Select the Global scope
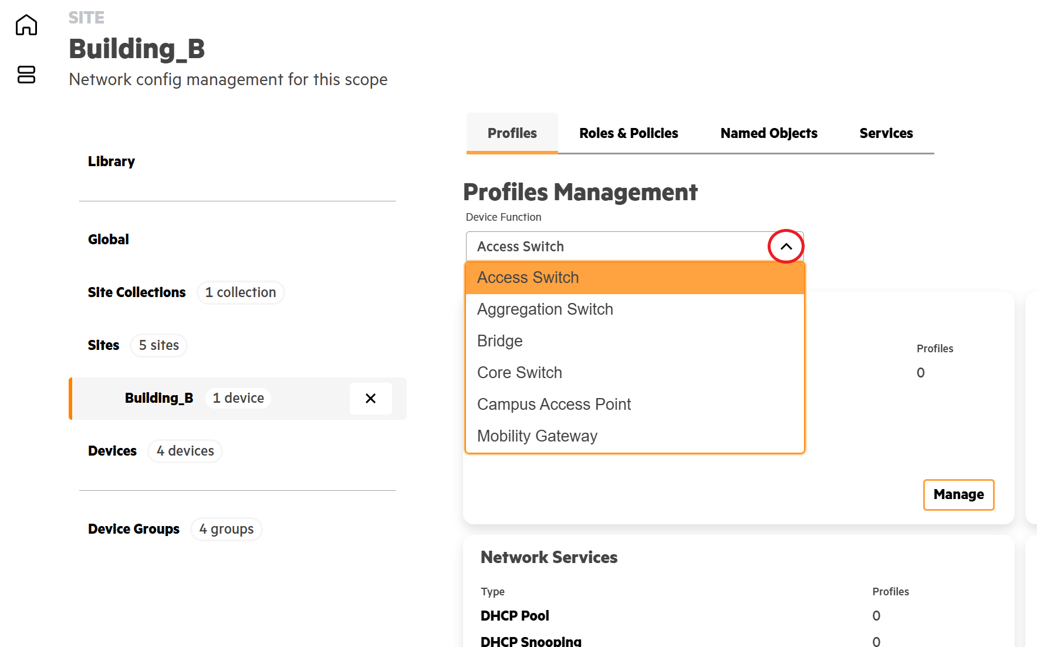This screenshot has height=647, width=1037. (x=109, y=240)
